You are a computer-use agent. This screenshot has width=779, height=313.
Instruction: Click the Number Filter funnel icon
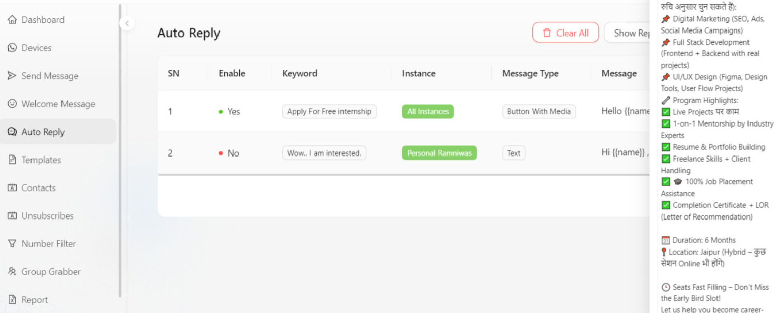pyautogui.click(x=12, y=244)
